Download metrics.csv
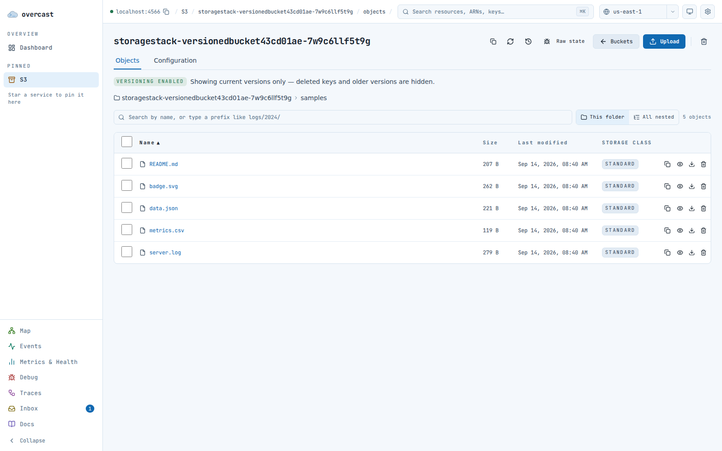 click(x=692, y=230)
